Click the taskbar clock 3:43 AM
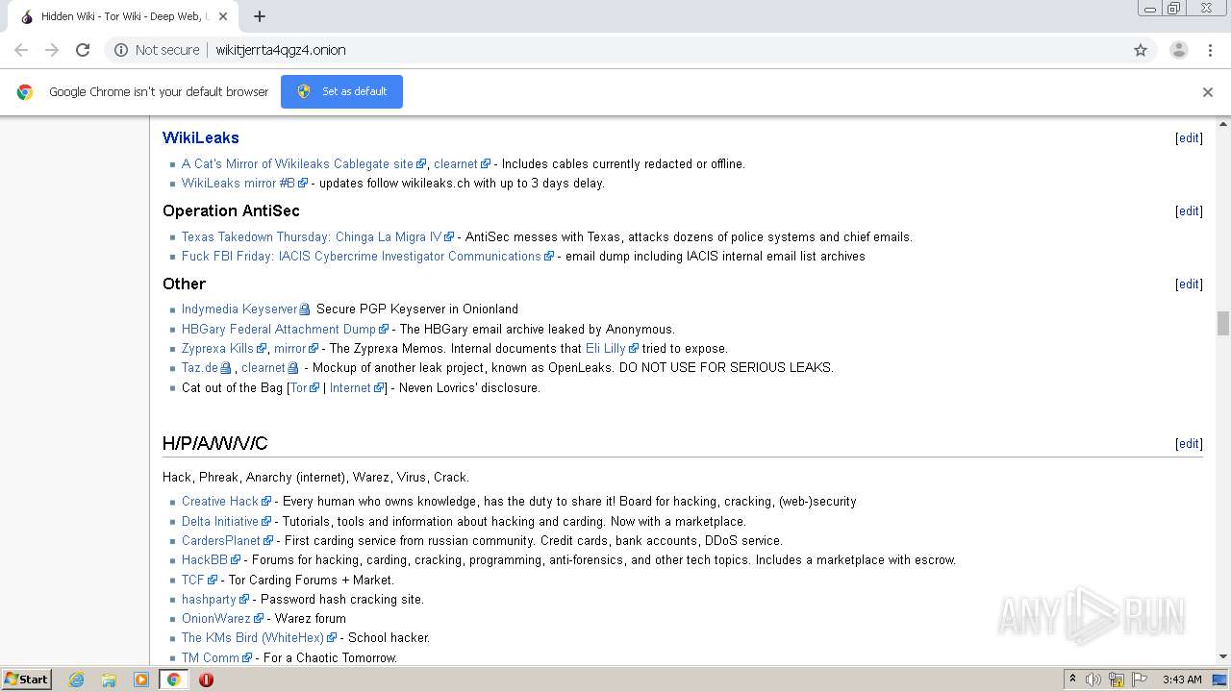The image size is (1231, 692). coord(1182,680)
